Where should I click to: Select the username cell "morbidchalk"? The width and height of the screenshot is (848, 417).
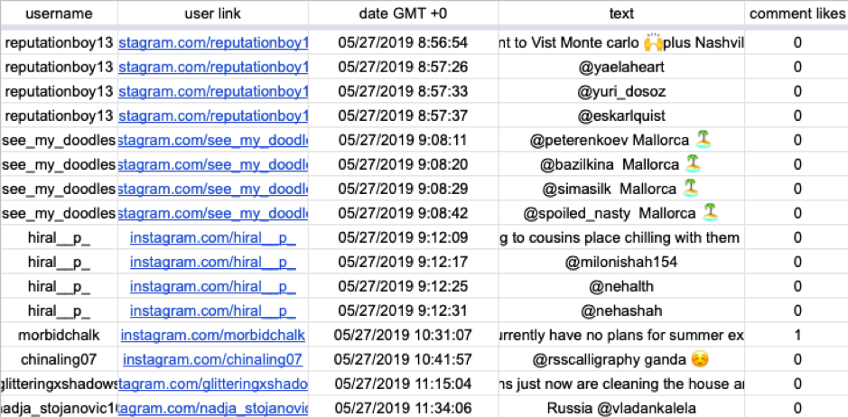(59, 336)
